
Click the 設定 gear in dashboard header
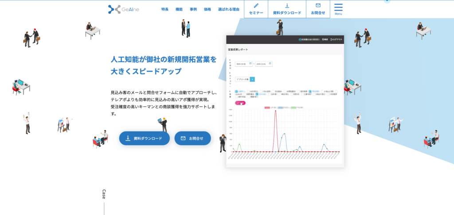325,39
